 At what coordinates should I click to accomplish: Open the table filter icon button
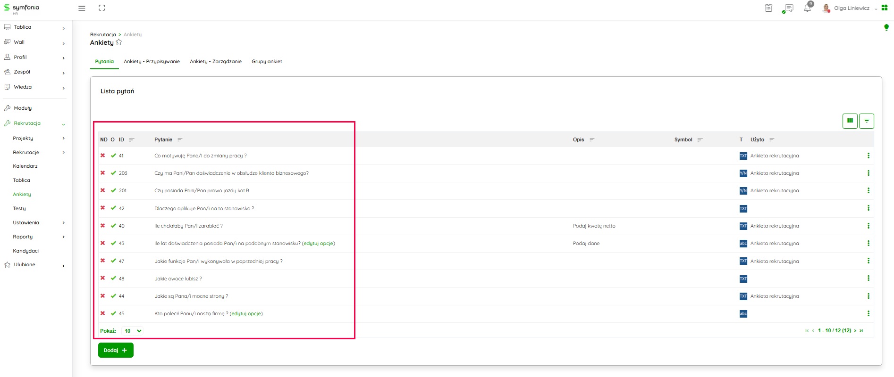(866, 121)
